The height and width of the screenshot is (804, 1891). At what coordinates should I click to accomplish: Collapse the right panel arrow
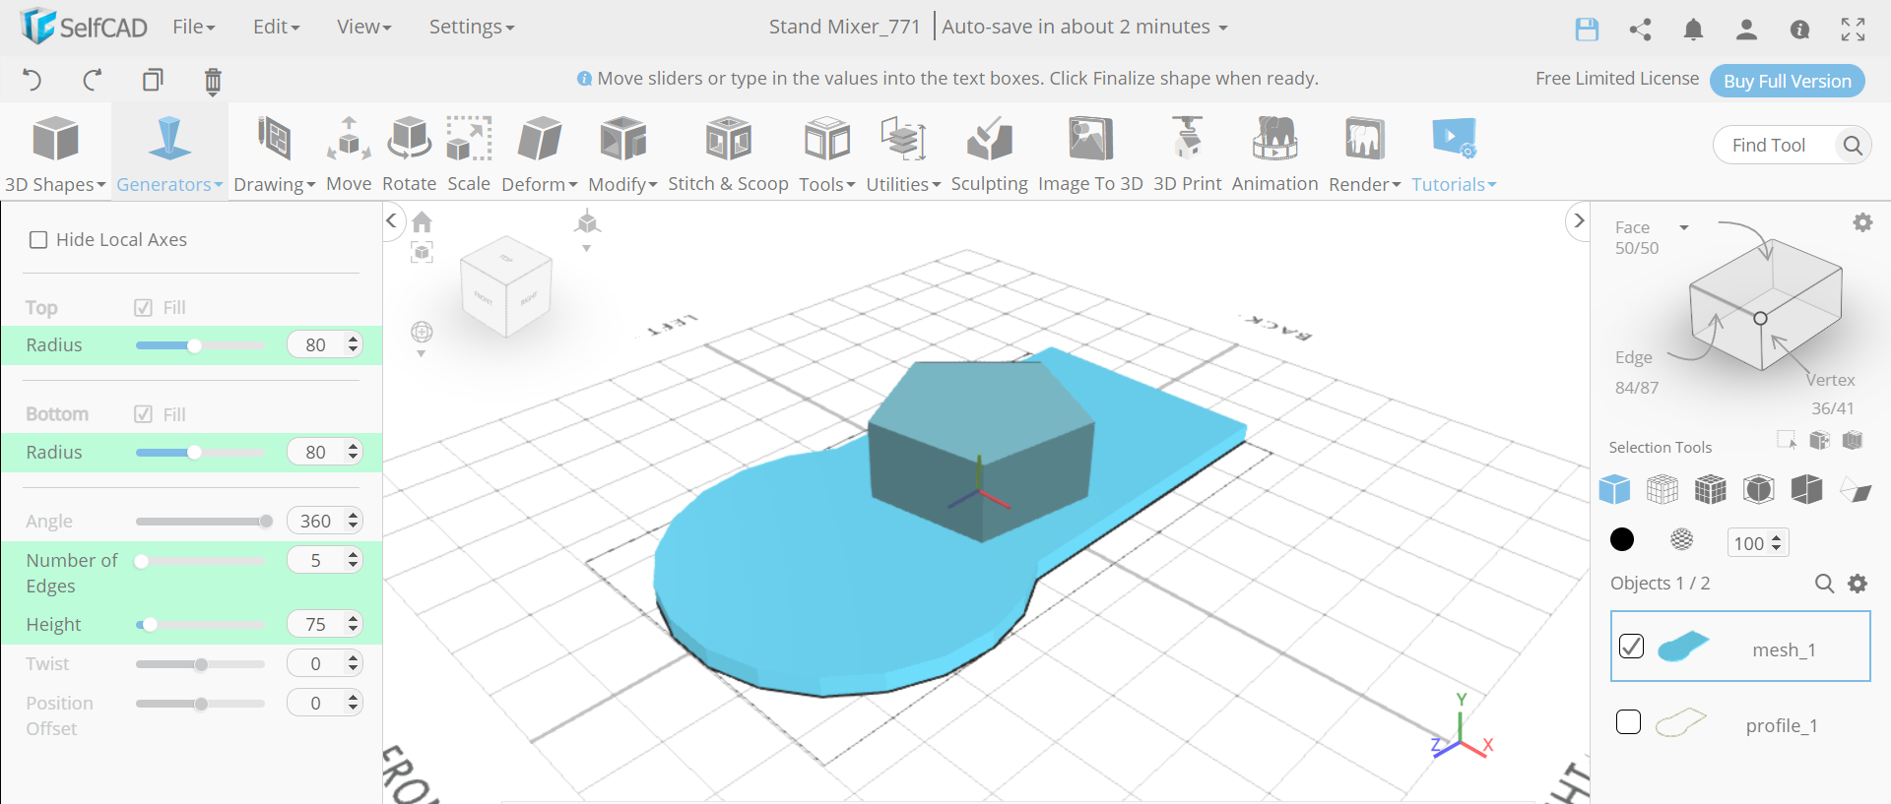1578,220
